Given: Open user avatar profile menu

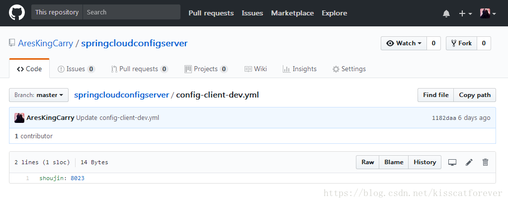Looking at the screenshot, I should [488, 13].
